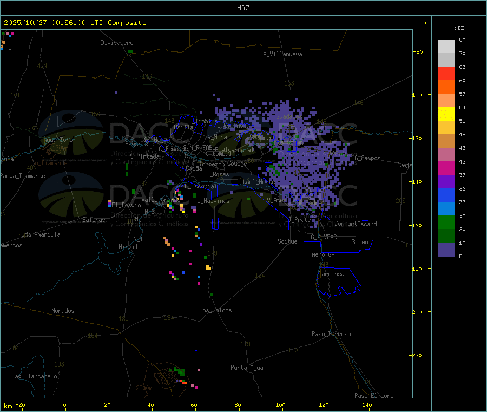Screen dimensions: 487x412
Task: Click the Paso_El_Loro map label
Action: point(374,396)
